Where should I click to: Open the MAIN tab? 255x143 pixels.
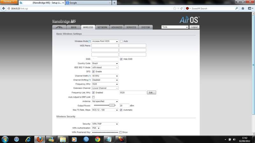click(74, 27)
